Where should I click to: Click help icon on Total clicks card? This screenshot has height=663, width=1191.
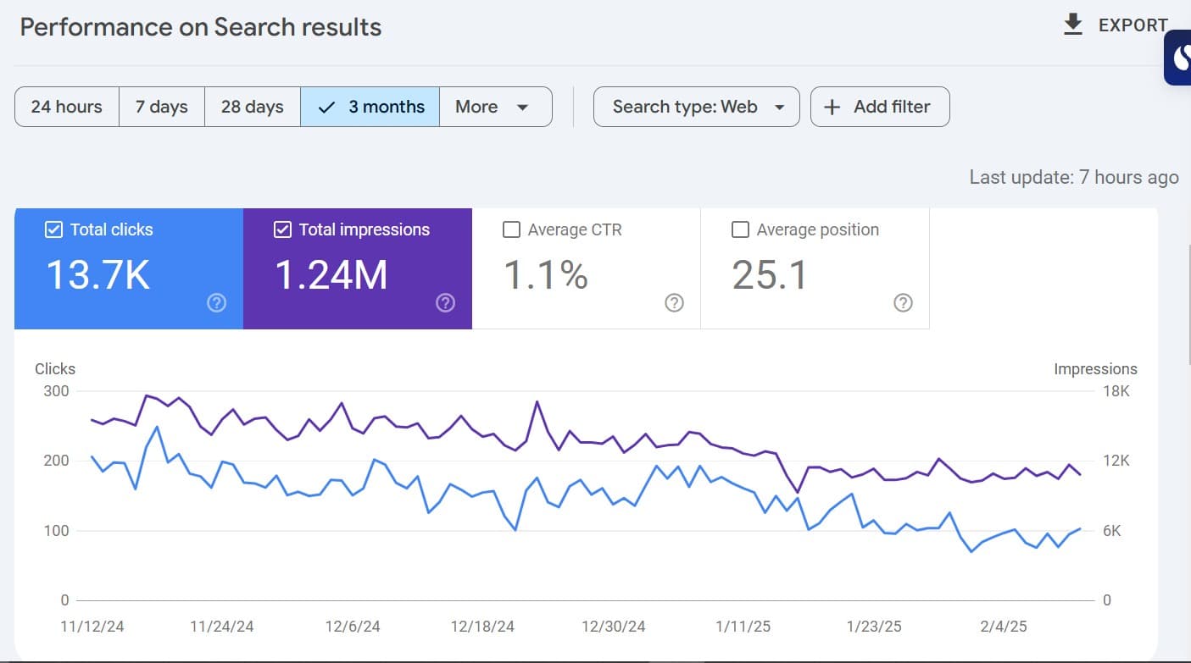217,302
